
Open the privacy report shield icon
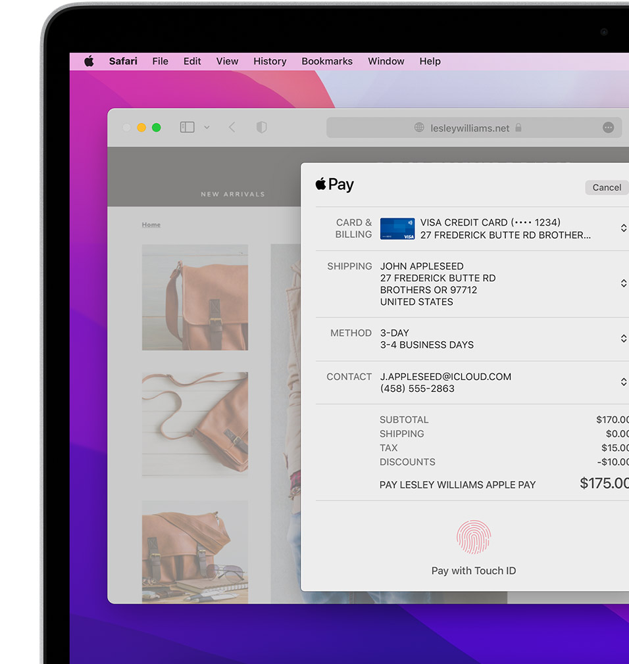(261, 128)
